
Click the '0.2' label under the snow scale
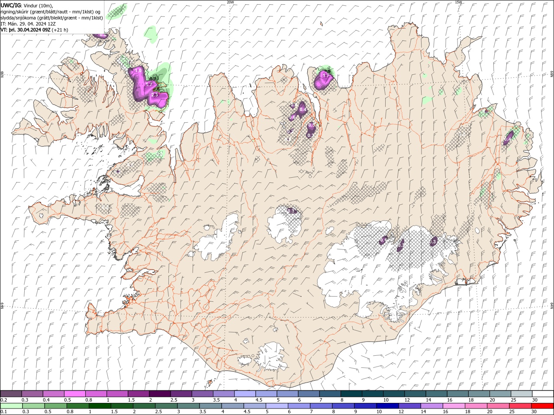[x=3, y=400]
